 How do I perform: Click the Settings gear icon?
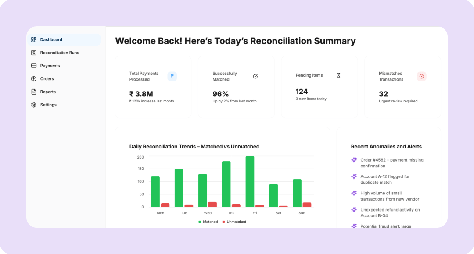tap(34, 105)
